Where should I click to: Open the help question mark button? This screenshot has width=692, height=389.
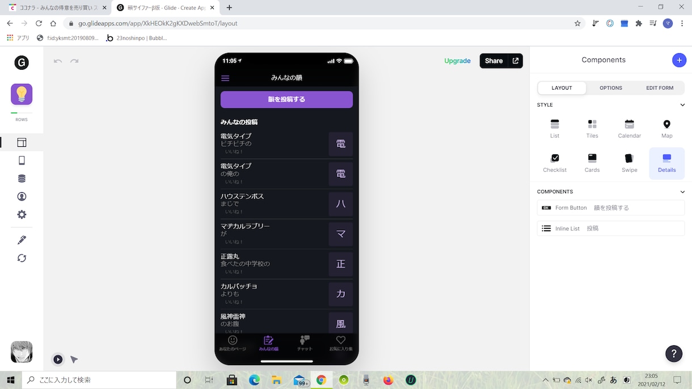pyautogui.click(x=674, y=353)
